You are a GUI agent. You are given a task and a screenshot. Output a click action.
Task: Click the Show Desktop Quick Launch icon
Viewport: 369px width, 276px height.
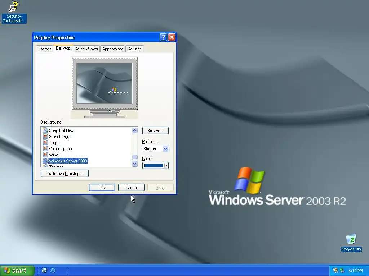click(44, 271)
